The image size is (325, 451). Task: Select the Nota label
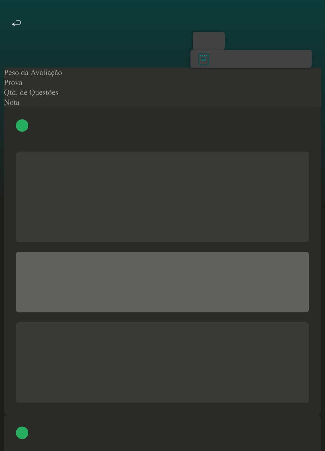pyautogui.click(x=11, y=102)
